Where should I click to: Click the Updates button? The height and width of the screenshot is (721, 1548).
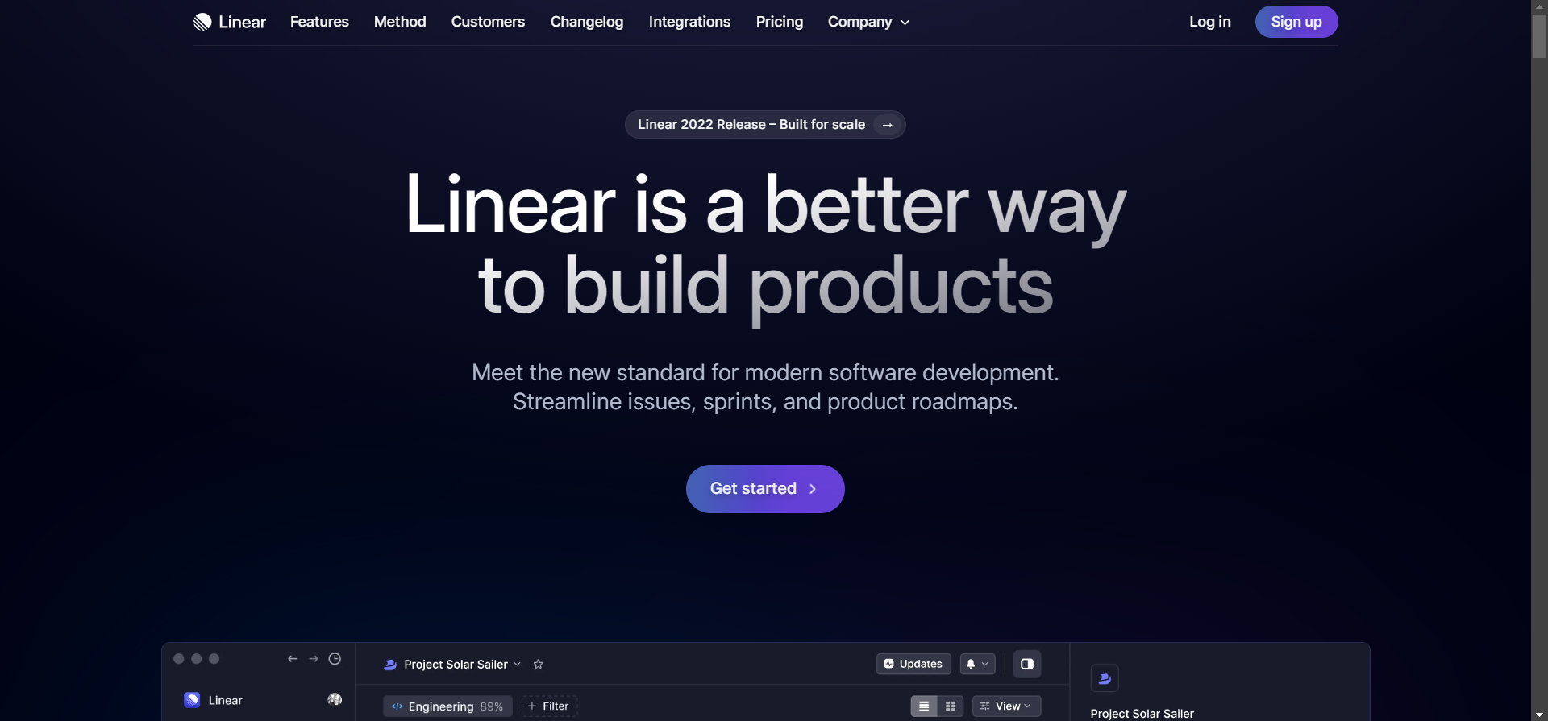(x=913, y=664)
